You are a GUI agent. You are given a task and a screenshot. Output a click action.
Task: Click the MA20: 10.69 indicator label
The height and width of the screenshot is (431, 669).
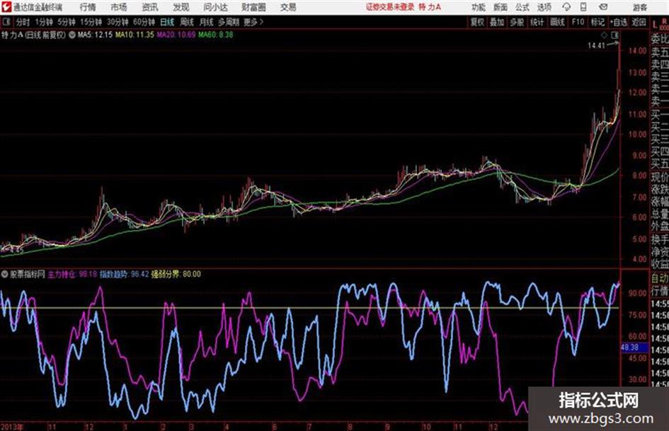point(177,35)
